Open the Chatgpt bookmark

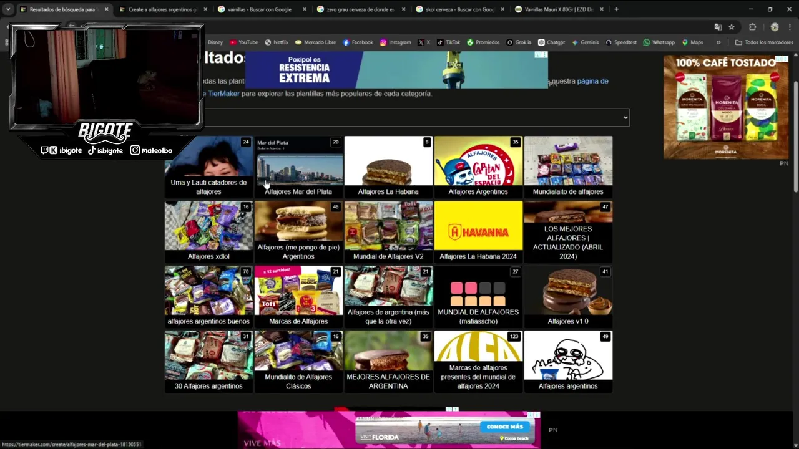point(551,42)
